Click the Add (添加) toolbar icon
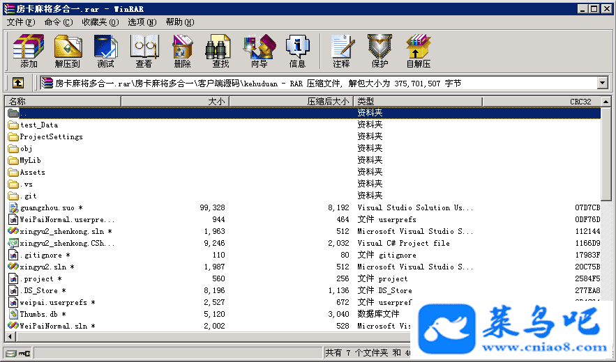Screen dimensions: 616x362 click(x=29, y=51)
